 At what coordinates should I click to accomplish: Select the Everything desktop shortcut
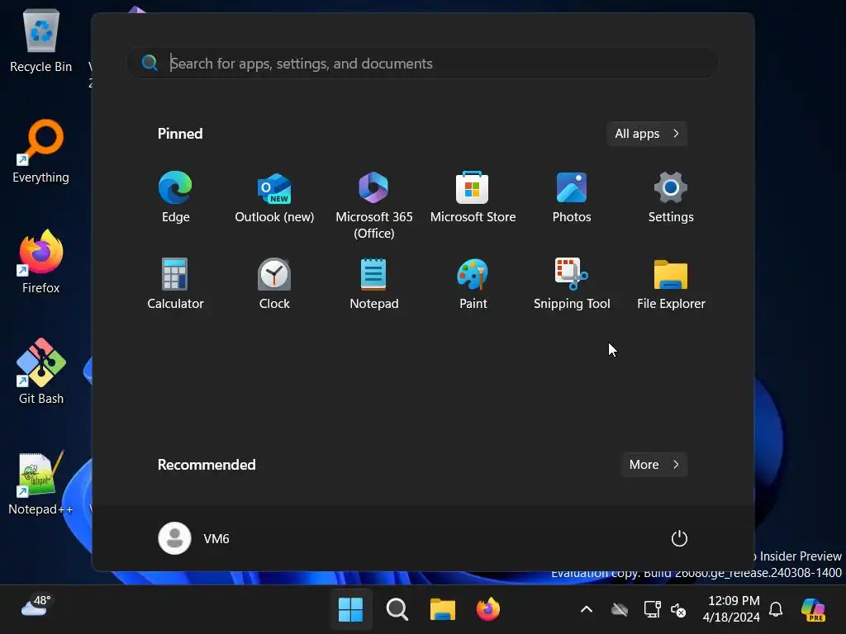[41, 152]
